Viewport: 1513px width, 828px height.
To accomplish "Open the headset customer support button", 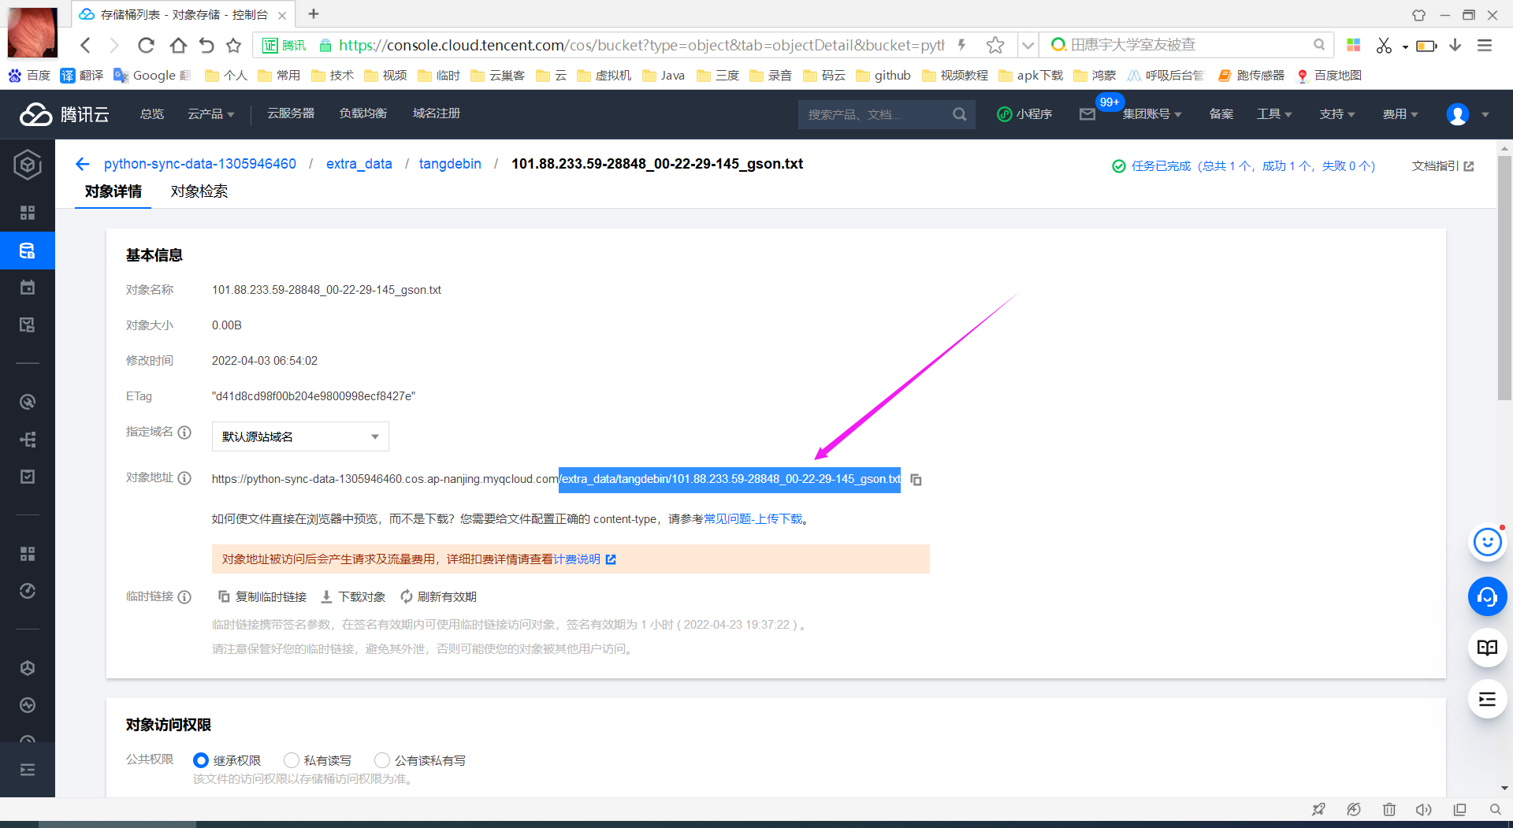I will [x=1487, y=597].
